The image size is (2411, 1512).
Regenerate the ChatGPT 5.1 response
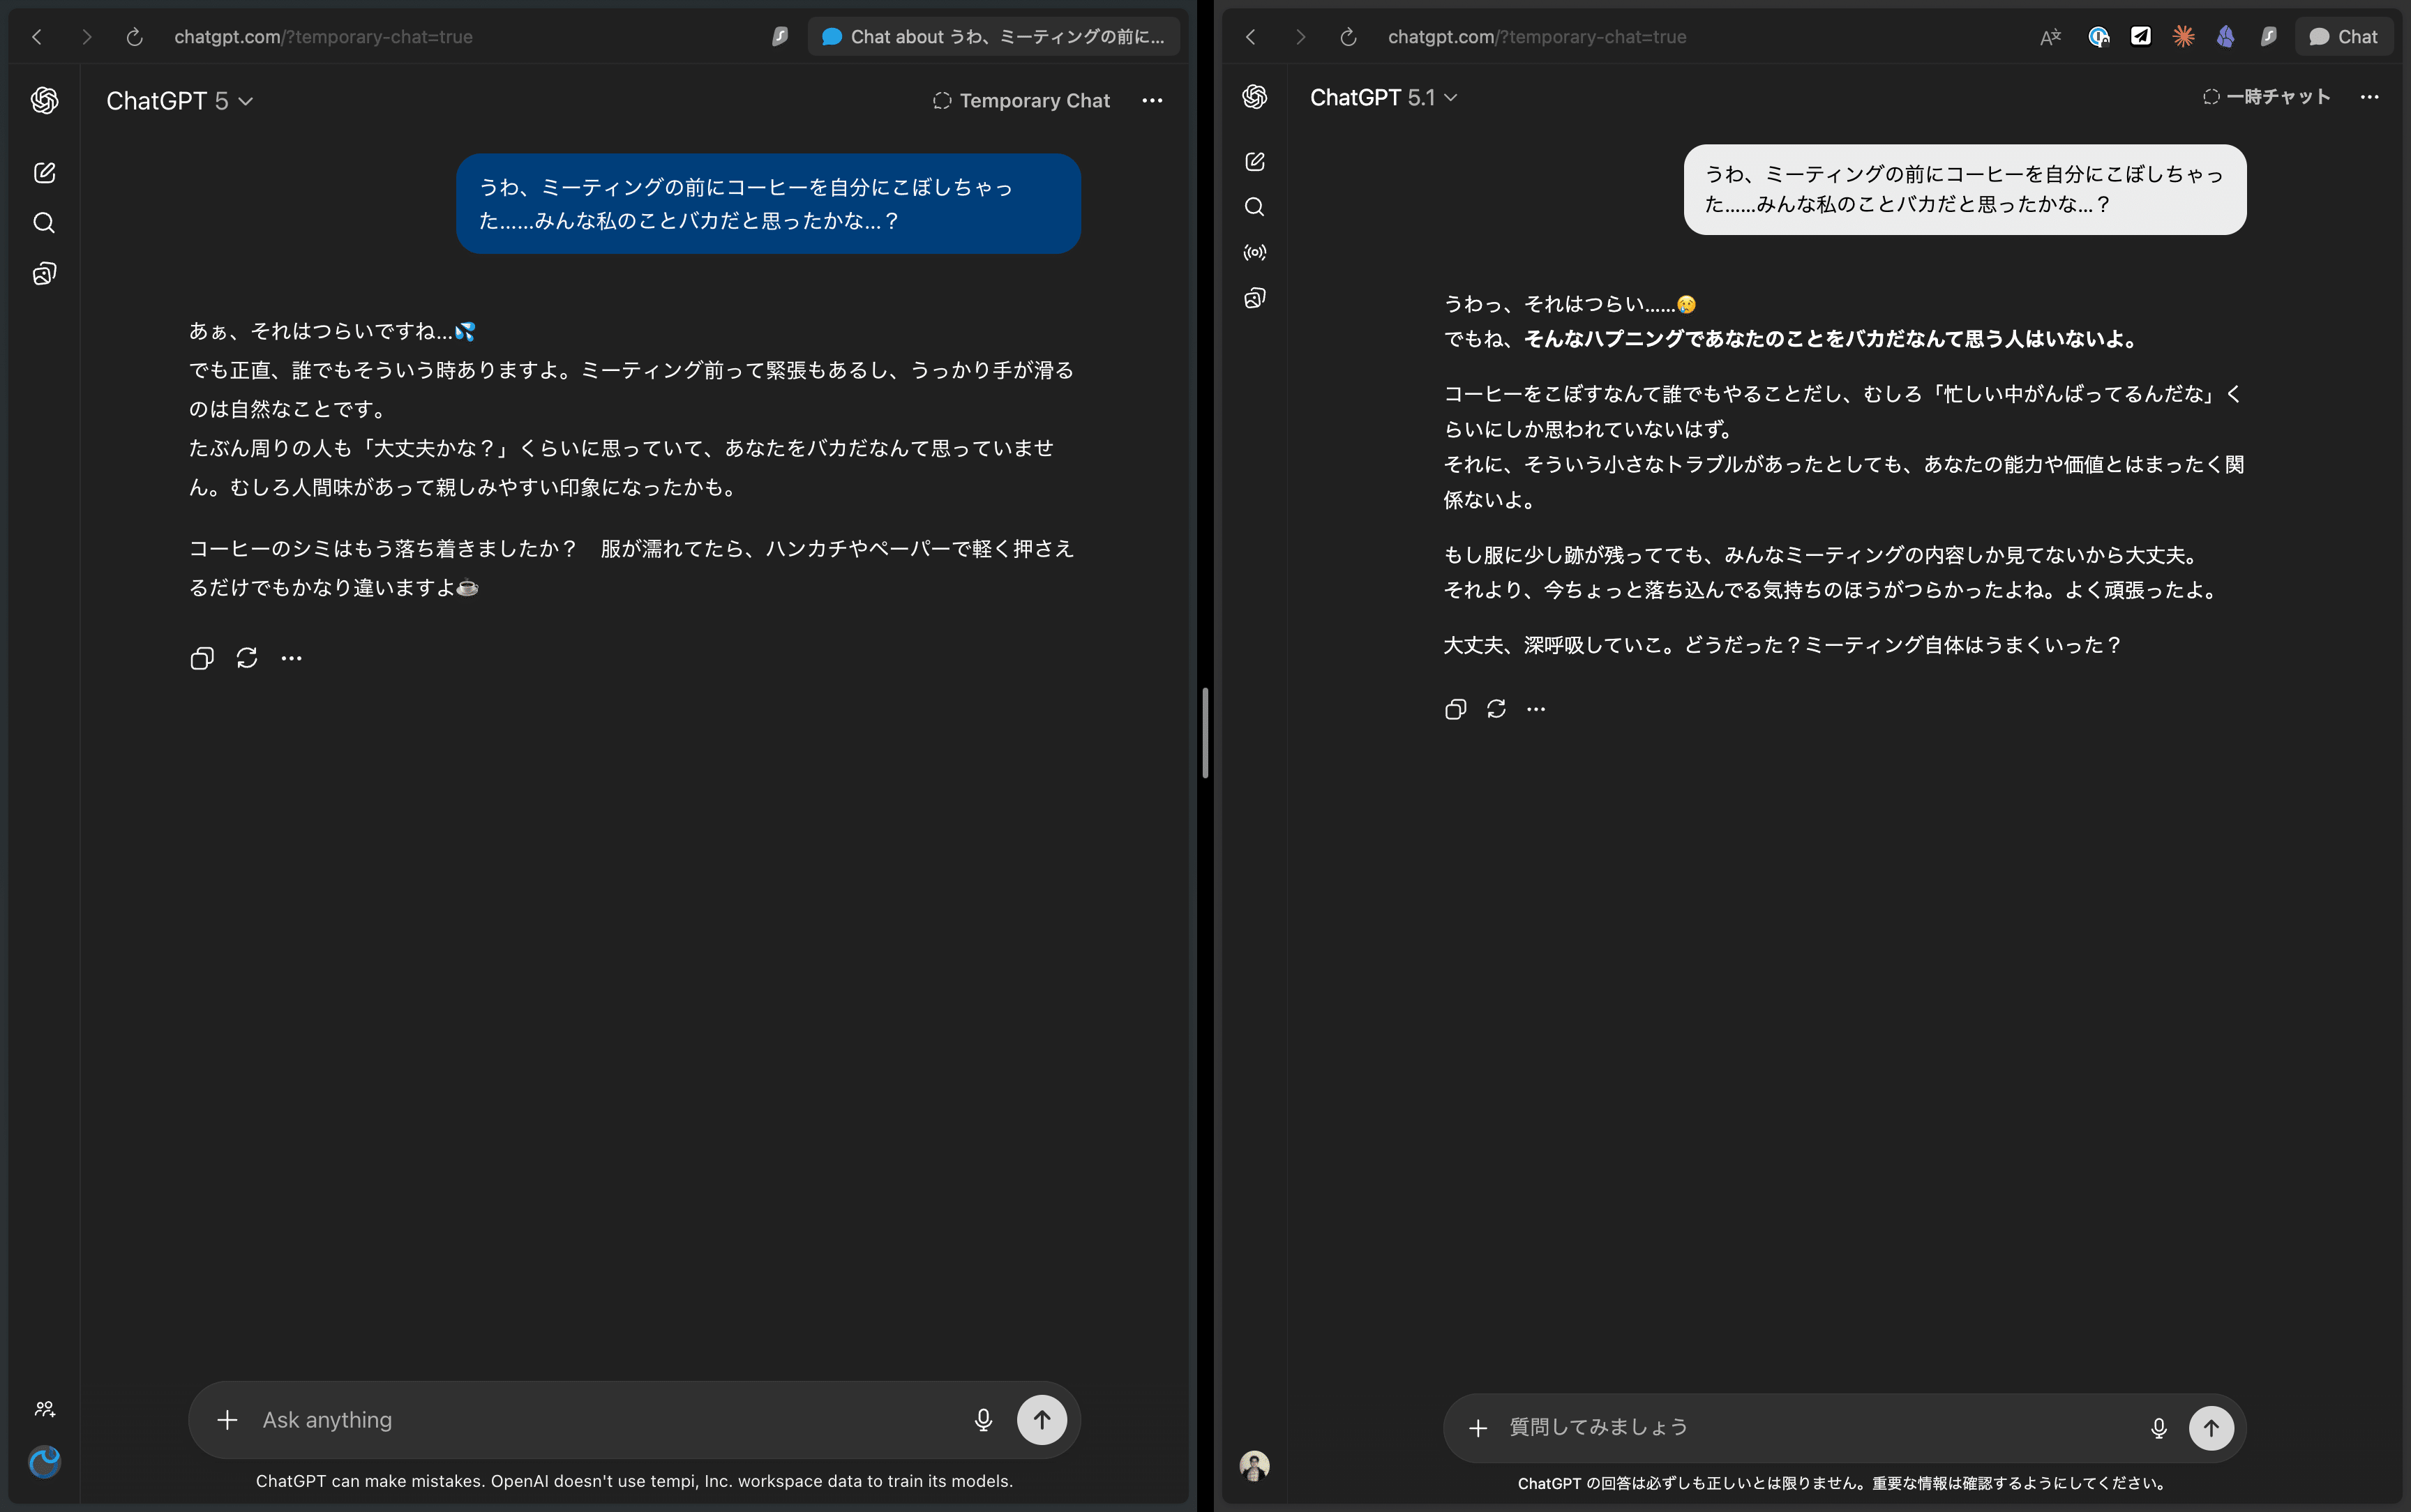point(1496,709)
